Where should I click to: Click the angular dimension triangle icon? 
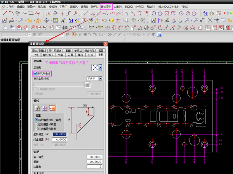tap(140, 28)
